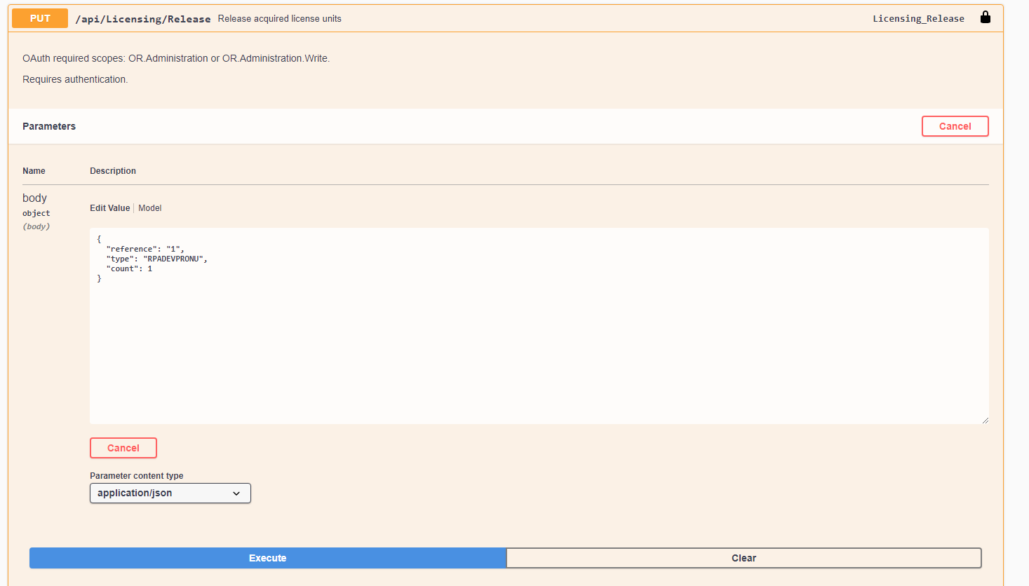Cancel body editing with the lower Cancel button

[123, 448]
